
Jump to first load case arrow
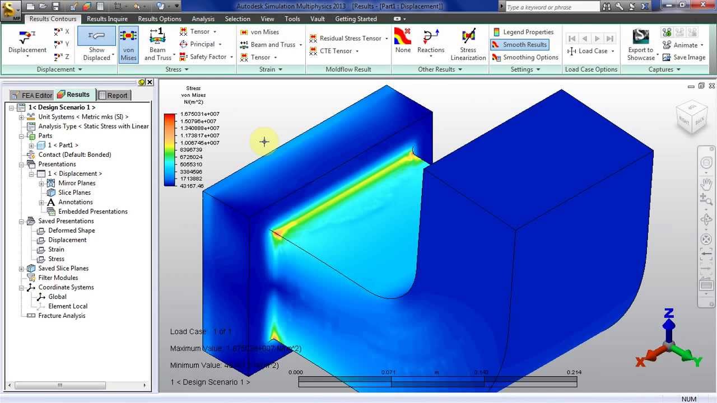click(571, 39)
